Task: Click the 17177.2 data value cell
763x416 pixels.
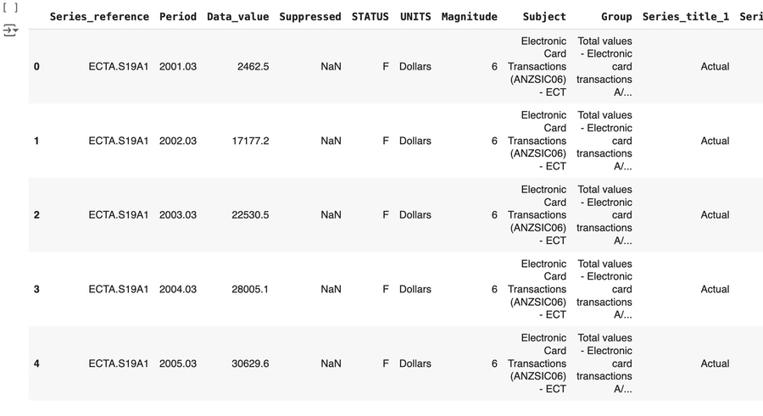Action: click(250, 141)
